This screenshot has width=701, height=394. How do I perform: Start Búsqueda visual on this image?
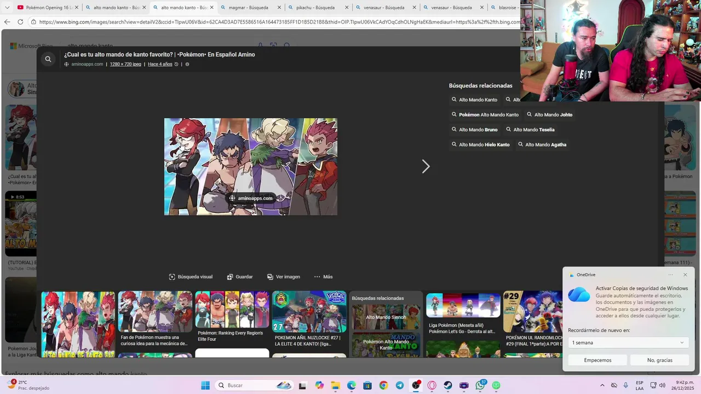pos(191,277)
